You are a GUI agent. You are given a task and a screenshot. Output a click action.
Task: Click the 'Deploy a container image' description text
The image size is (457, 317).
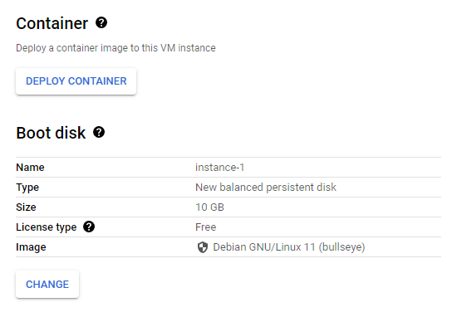[x=115, y=48]
